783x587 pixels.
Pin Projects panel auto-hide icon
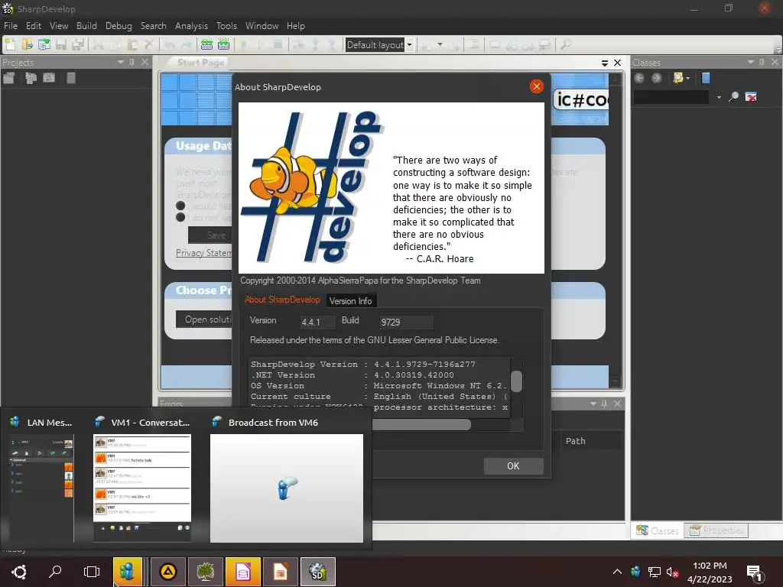pyautogui.click(x=132, y=62)
